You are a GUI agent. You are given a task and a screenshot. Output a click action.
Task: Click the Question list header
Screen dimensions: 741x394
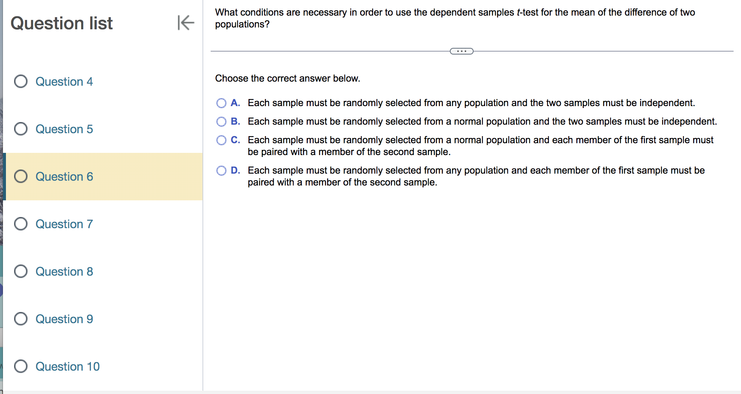[62, 23]
